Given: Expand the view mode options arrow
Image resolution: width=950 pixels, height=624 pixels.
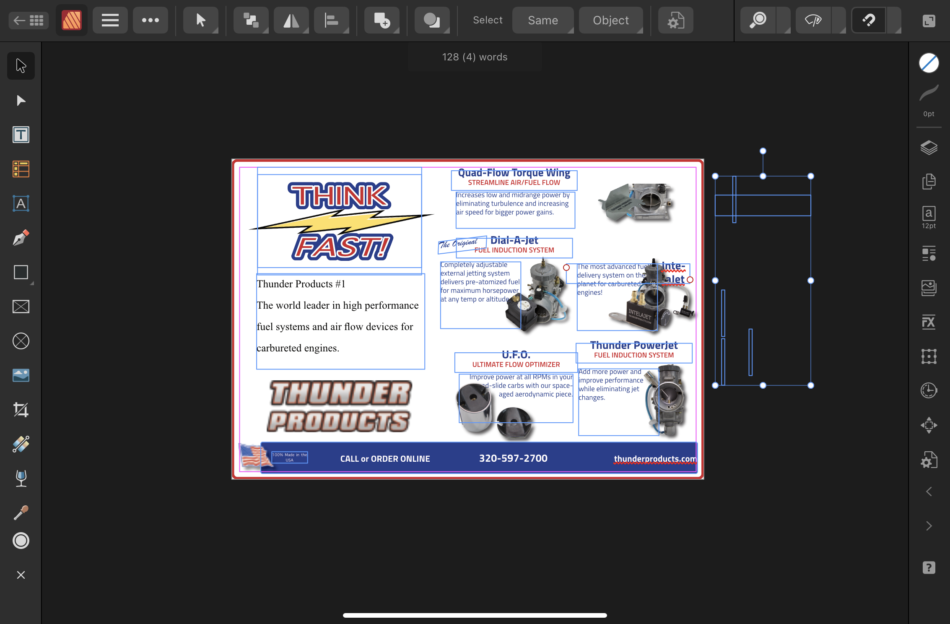Looking at the screenshot, I should [839, 20].
